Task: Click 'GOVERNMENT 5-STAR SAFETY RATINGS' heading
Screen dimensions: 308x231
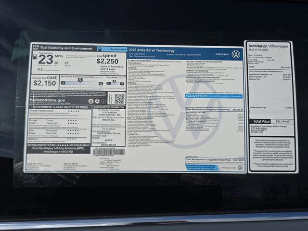Action: (60, 107)
